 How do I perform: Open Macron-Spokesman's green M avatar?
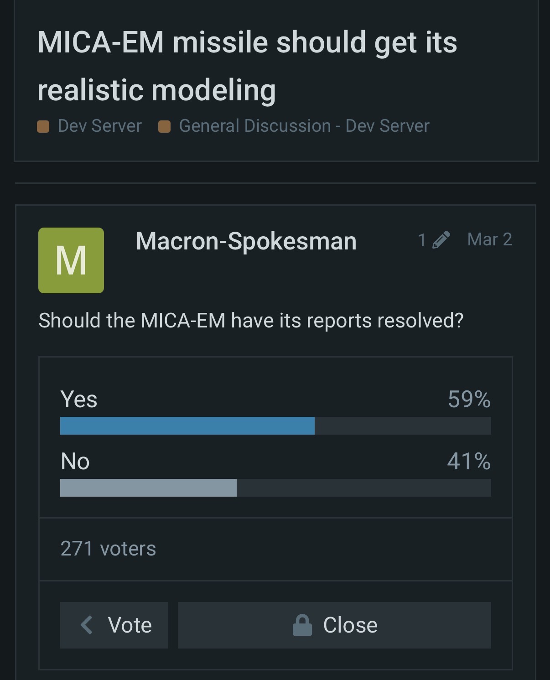point(71,260)
